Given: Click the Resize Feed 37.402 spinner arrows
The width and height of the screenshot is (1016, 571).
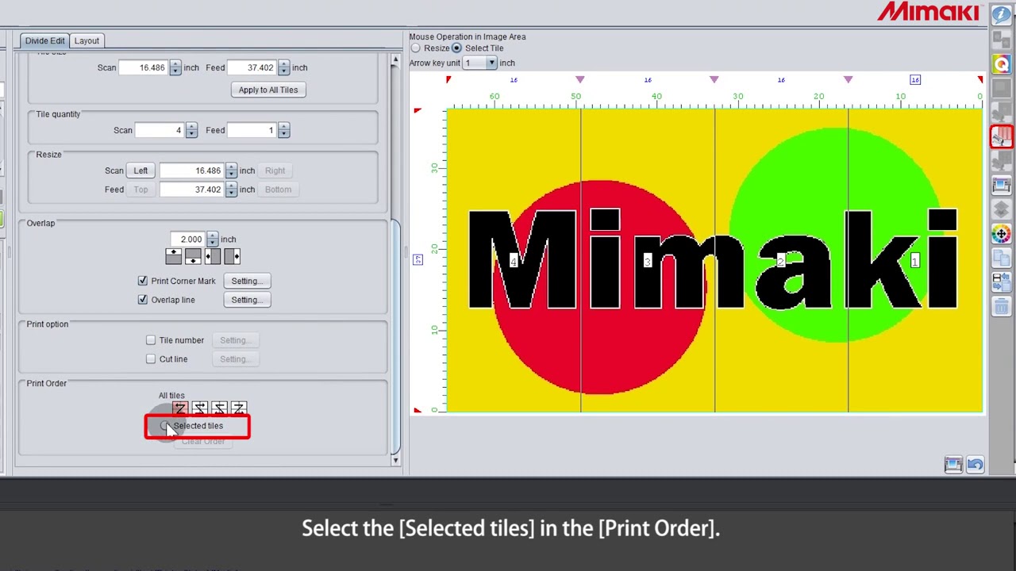Looking at the screenshot, I should pyautogui.click(x=231, y=190).
